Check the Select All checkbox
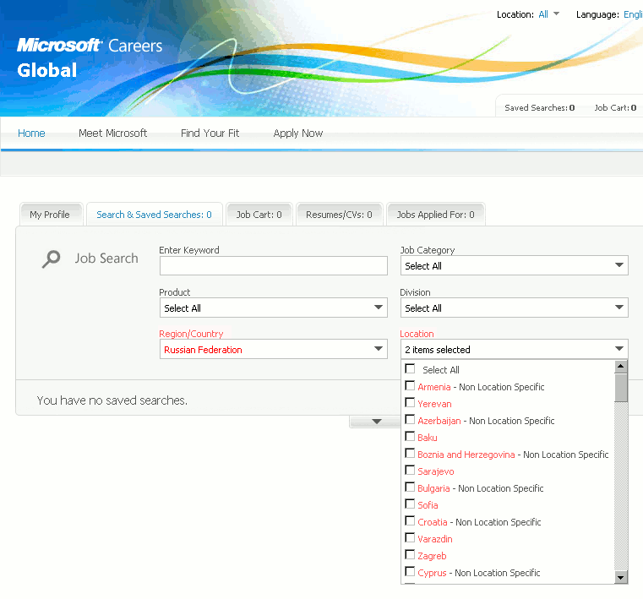The width and height of the screenshot is (643, 599). [411, 369]
